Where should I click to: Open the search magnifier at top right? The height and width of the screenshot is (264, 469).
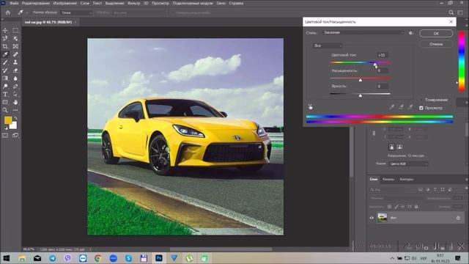point(451,12)
